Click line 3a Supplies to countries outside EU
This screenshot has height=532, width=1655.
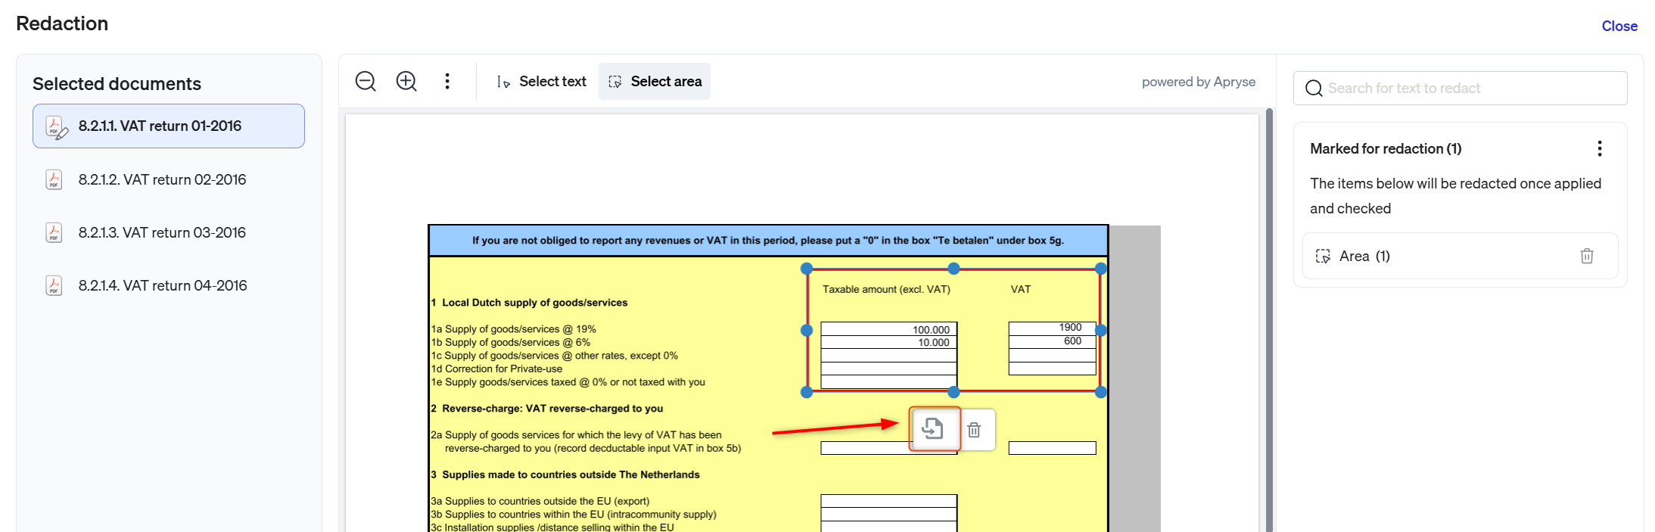540,501
